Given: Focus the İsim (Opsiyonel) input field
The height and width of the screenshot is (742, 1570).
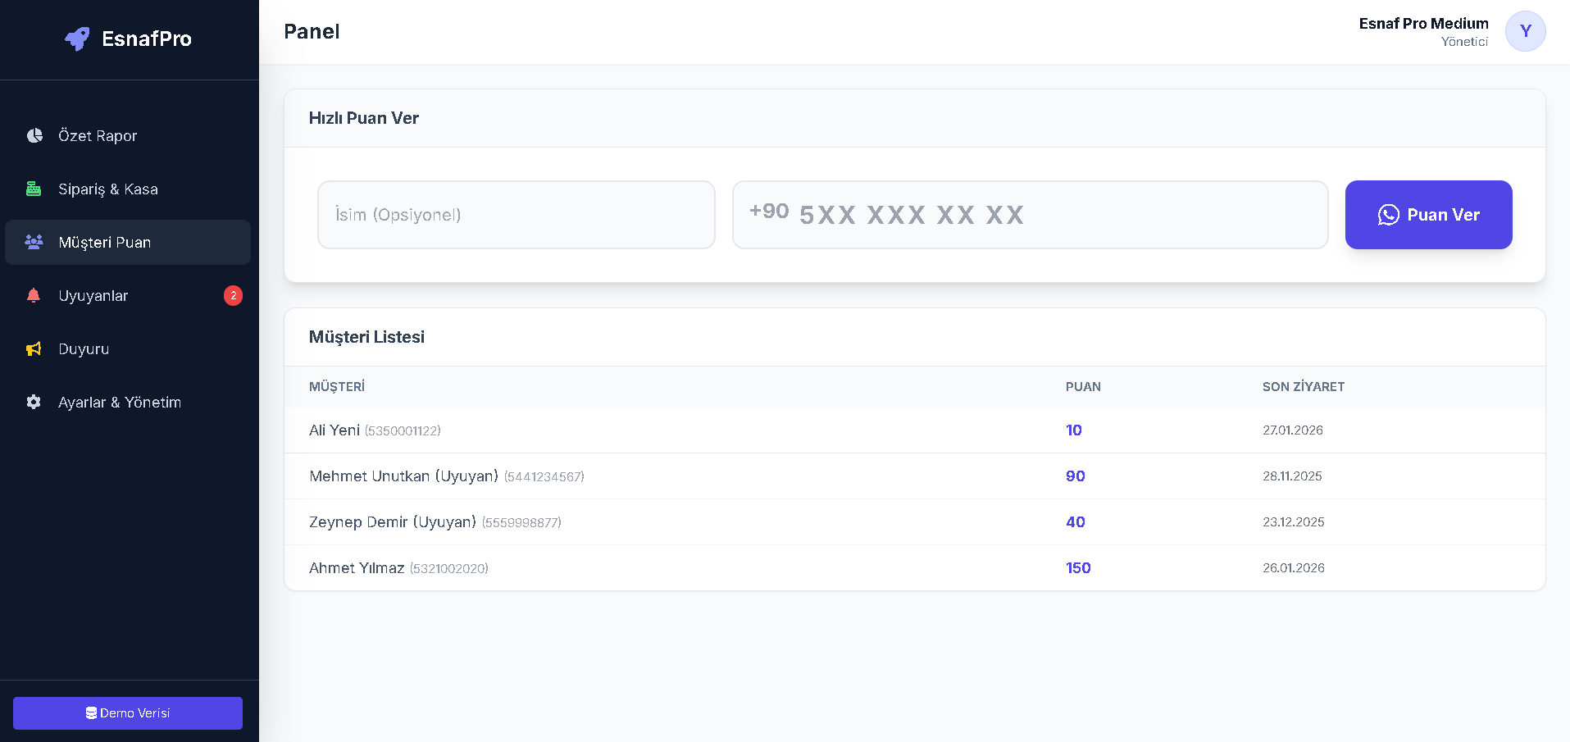Looking at the screenshot, I should [x=517, y=215].
